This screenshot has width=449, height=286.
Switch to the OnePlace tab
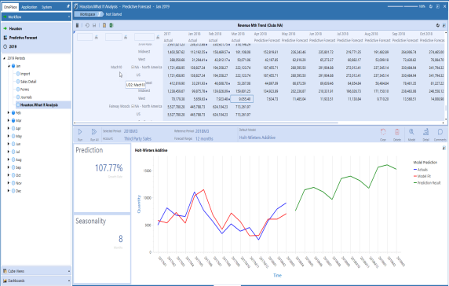[x=10, y=7]
